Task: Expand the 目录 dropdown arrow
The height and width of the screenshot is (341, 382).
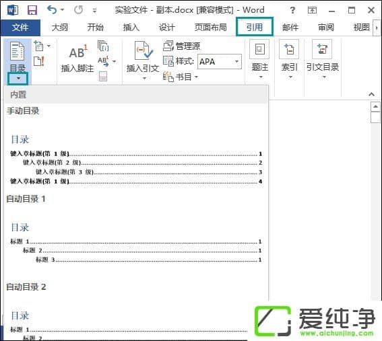Action: click(18, 79)
